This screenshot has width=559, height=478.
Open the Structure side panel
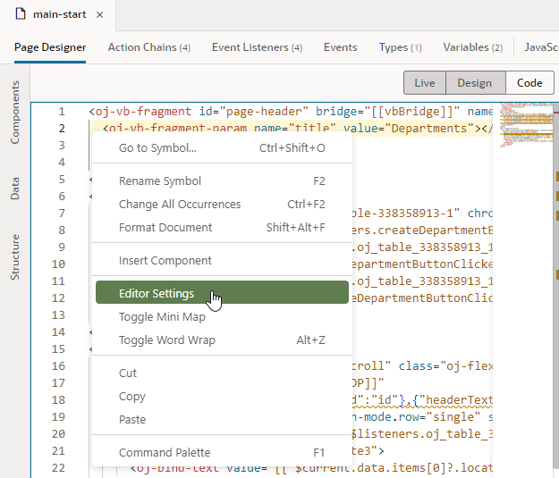point(14,256)
